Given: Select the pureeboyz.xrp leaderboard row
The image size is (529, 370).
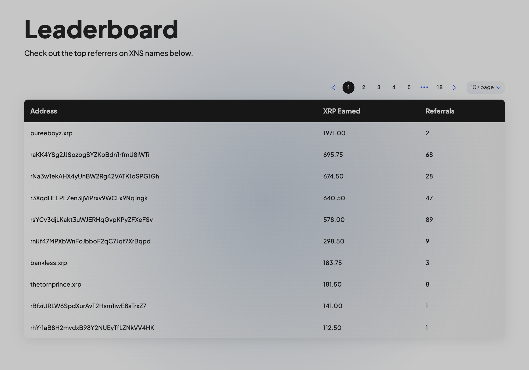Looking at the screenshot, I should coord(52,133).
